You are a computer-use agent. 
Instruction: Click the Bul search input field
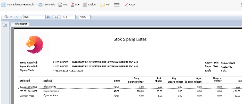pos(34,17)
